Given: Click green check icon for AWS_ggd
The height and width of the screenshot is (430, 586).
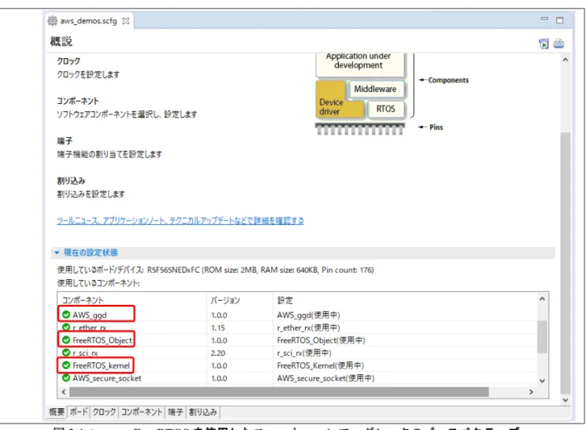Looking at the screenshot, I should click(x=66, y=315).
